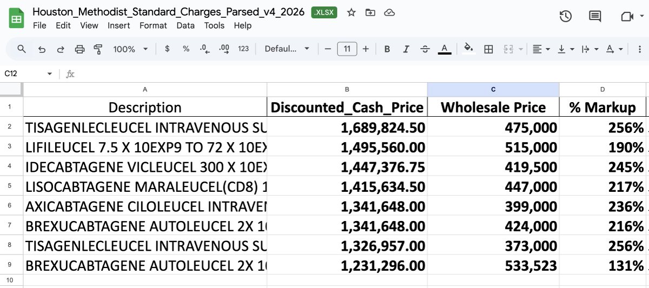Check the cloud document status icon
The height and width of the screenshot is (288, 649).
pyautogui.click(x=388, y=12)
